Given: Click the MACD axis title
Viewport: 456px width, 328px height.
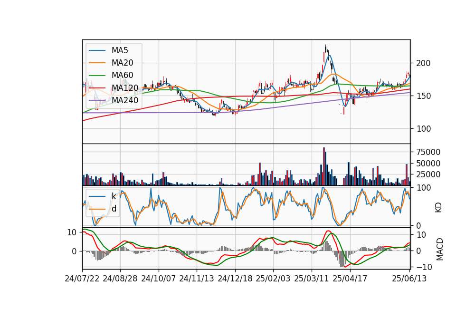Looking at the screenshot, I should [x=440, y=249].
